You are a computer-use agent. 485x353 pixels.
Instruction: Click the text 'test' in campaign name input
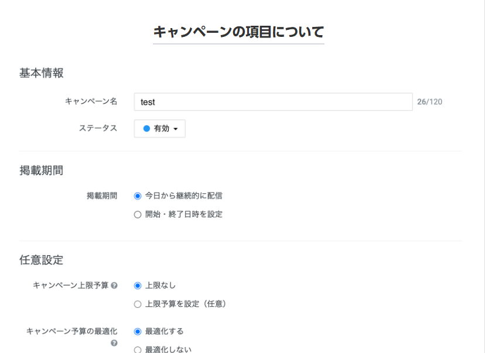[x=145, y=101]
